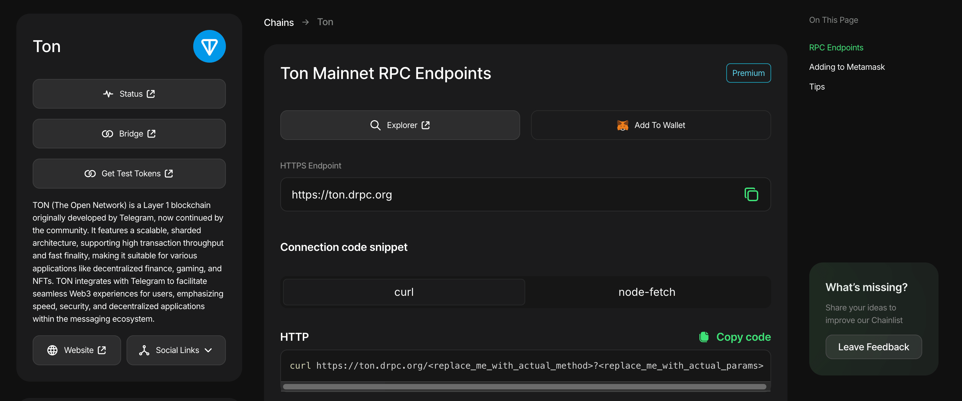The width and height of the screenshot is (962, 401).
Task: Click the Ton logo icon
Action: tap(209, 46)
